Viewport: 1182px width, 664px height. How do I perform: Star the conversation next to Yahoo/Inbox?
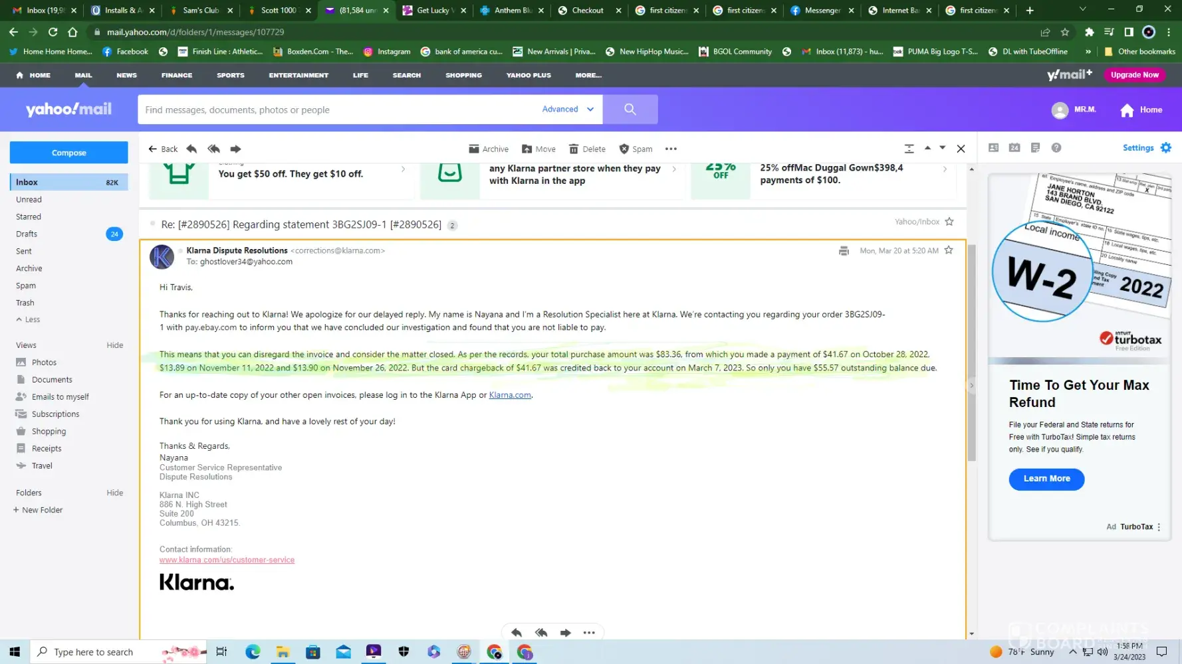(949, 222)
